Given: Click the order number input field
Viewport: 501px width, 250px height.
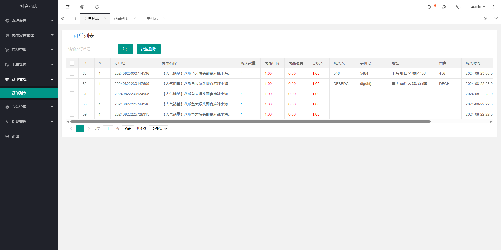Looking at the screenshot, I should (90, 49).
